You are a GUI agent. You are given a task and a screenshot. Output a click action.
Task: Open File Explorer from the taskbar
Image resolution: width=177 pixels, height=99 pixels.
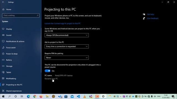click(x=47, y=97)
